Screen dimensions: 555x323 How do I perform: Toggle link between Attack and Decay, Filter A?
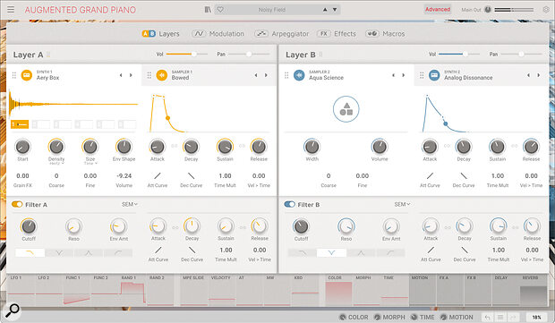tap(175, 227)
